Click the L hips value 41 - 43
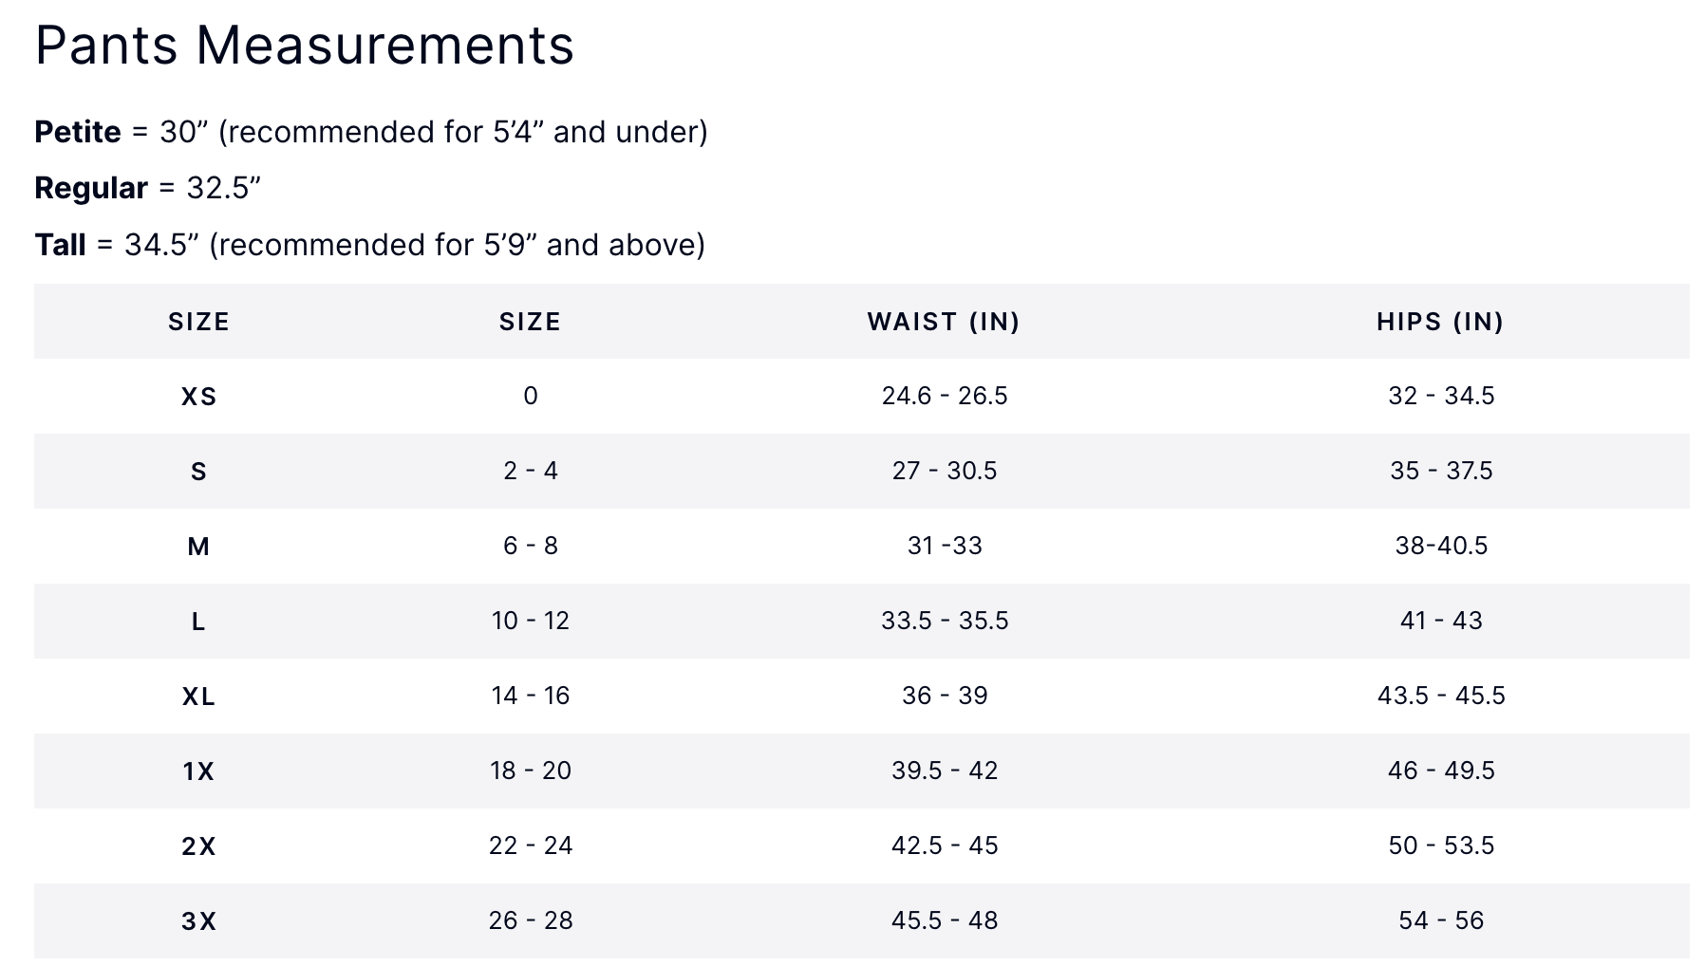Viewport: 1705px width, 966px height. [1441, 621]
